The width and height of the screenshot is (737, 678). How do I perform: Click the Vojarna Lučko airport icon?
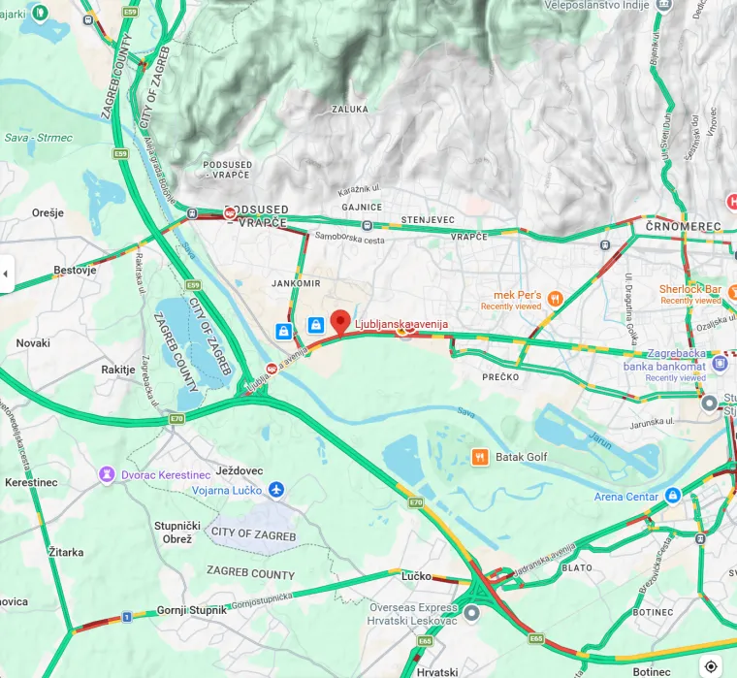coord(276,490)
